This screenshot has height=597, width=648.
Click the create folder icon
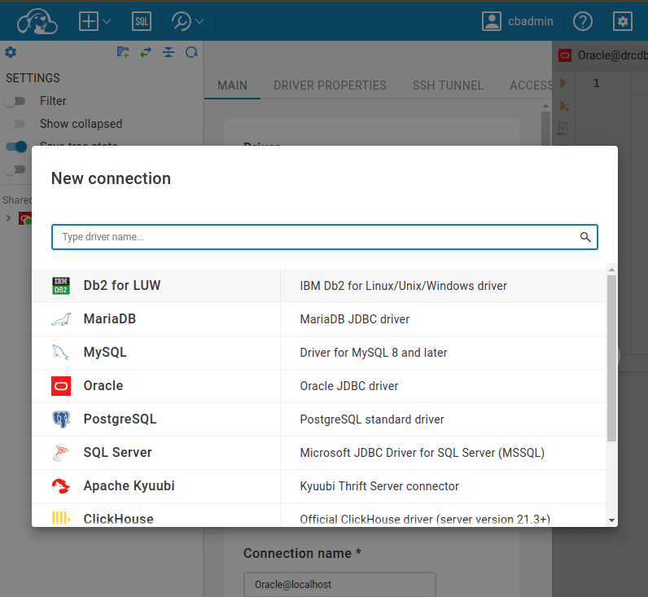[123, 52]
